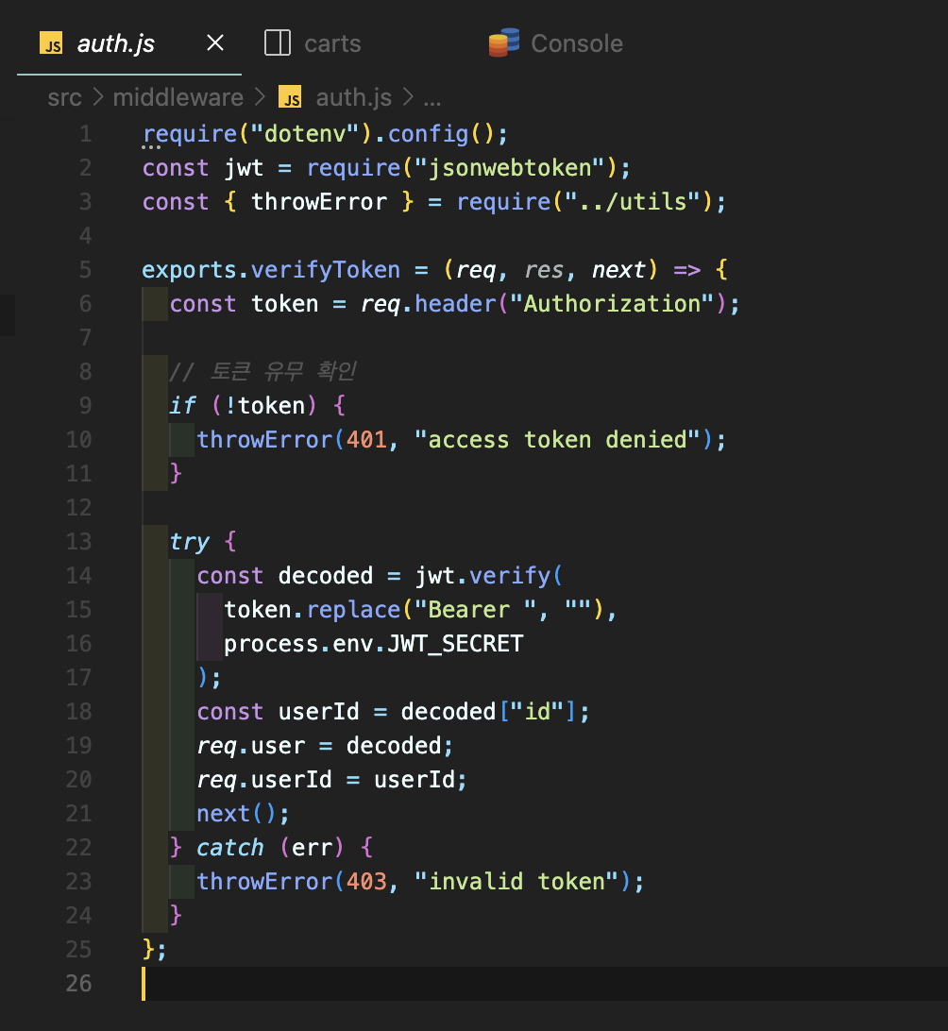Click the "Authorization" header string
Image resolution: width=948 pixels, height=1031 pixels.
point(612,304)
